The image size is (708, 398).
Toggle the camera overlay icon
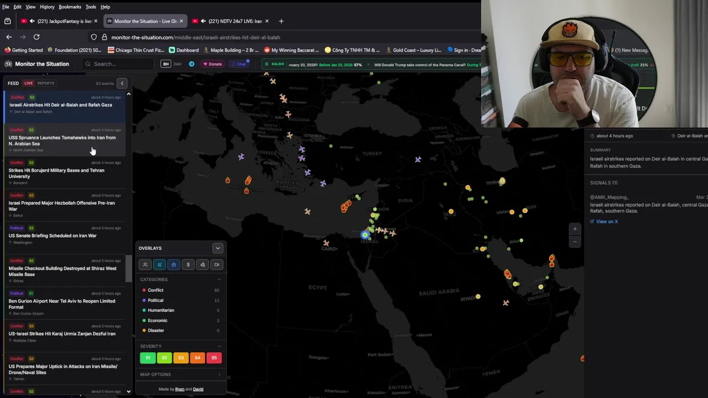pyautogui.click(x=217, y=265)
